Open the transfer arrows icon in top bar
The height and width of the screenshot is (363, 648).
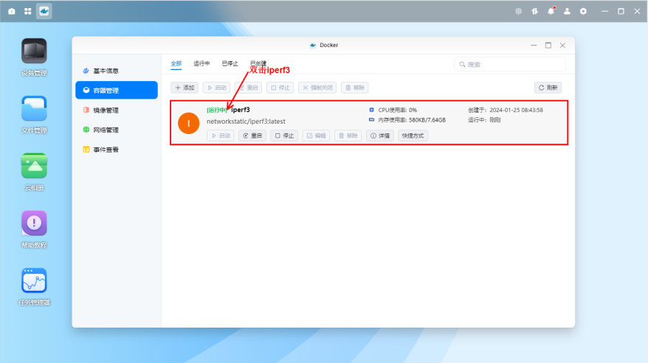click(x=535, y=11)
